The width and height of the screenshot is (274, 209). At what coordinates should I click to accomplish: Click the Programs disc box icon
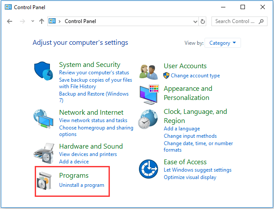click(45, 182)
